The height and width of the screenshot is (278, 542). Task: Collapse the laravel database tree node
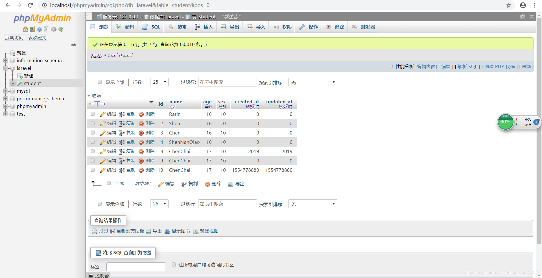point(6,68)
